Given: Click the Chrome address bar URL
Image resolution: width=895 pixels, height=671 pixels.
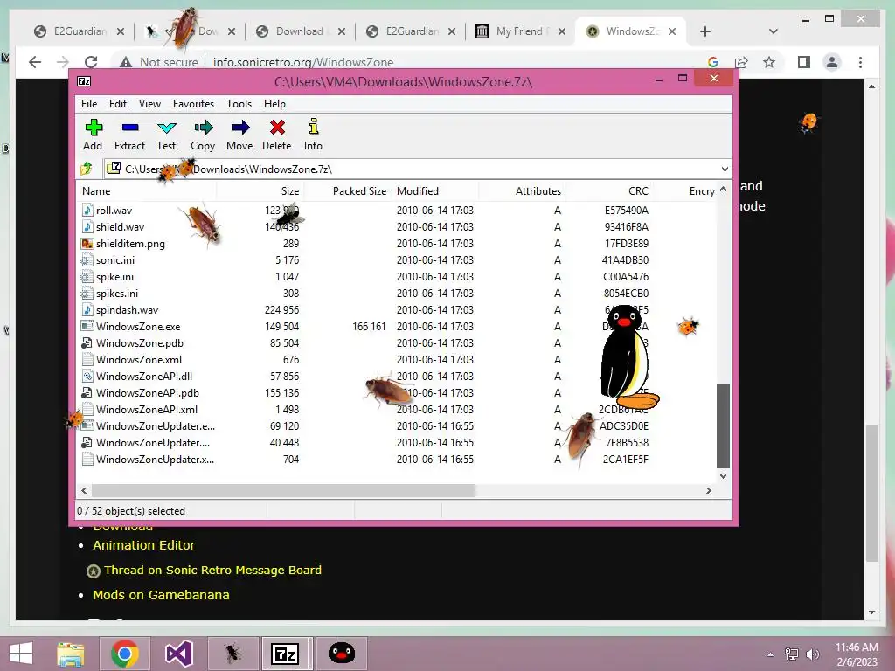Looking at the screenshot, I should (x=303, y=62).
